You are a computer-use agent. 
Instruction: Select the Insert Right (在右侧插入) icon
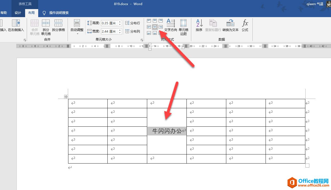(x=15, y=25)
